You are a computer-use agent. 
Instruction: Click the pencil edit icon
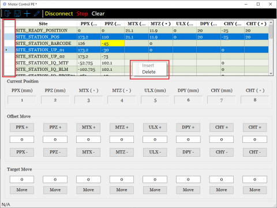point(37,14)
